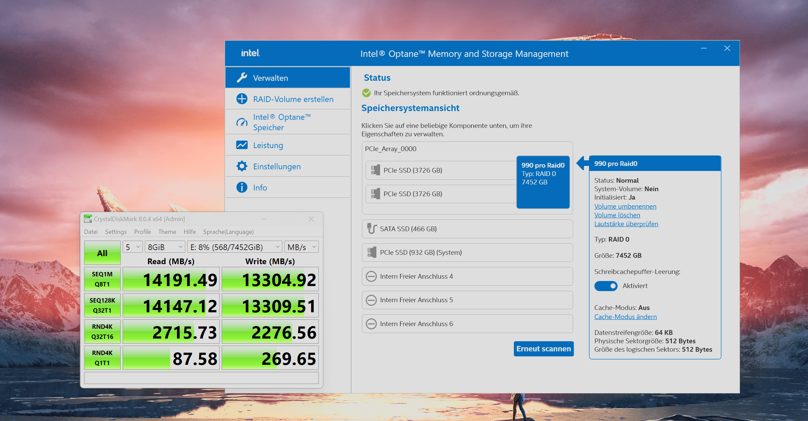The width and height of the screenshot is (808, 421).
Task: Click the CrystalDiskMark app icon in title bar
Action: click(88, 219)
